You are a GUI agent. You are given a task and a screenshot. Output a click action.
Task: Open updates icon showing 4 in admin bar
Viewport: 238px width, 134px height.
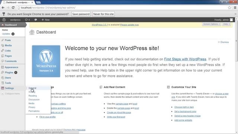[x=27, y=20]
